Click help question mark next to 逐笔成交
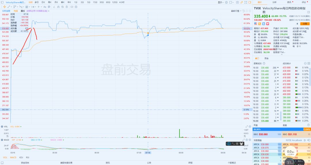 264,64
